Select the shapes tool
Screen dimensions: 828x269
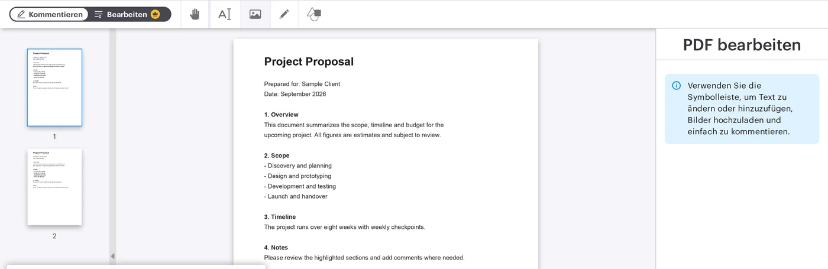(x=314, y=14)
